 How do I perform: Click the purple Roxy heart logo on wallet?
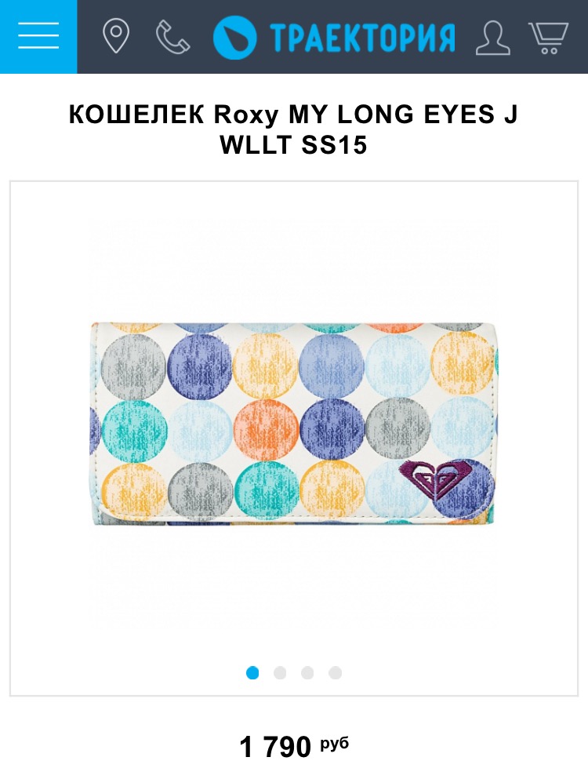[433, 479]
